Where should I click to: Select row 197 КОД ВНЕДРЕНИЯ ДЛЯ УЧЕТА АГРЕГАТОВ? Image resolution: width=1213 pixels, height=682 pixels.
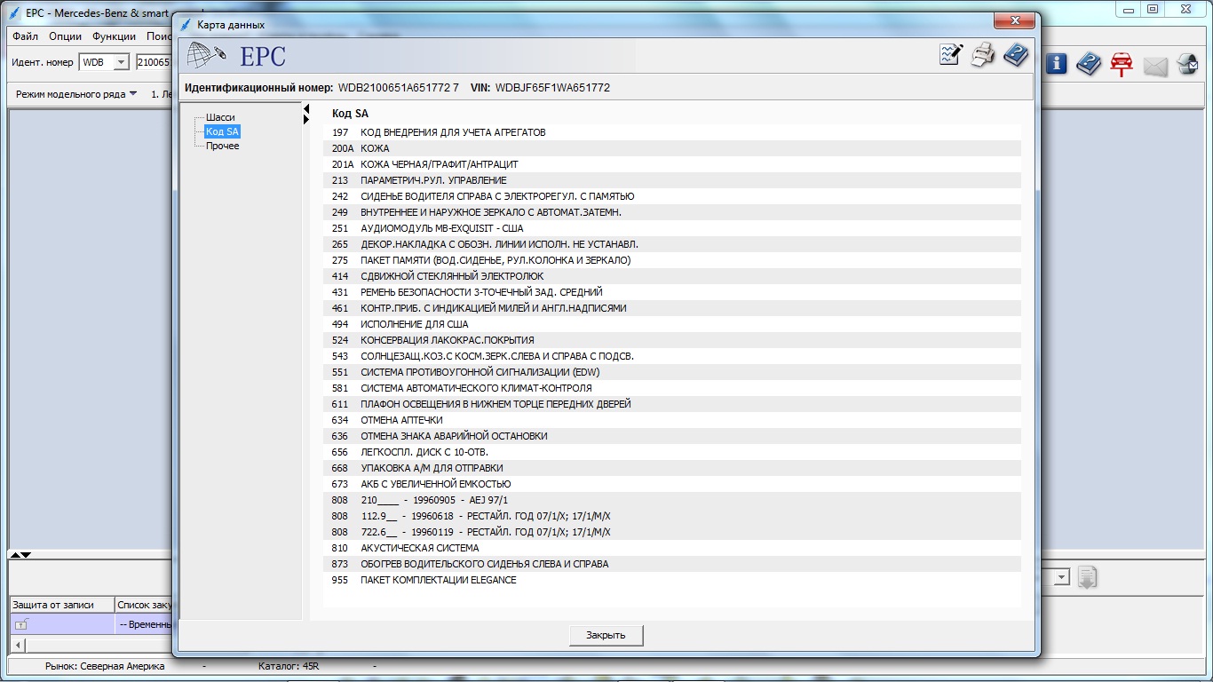click(x=672, y=132)
